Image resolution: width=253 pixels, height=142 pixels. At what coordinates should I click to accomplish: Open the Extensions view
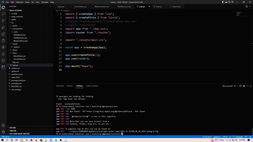tap(3, 34)
